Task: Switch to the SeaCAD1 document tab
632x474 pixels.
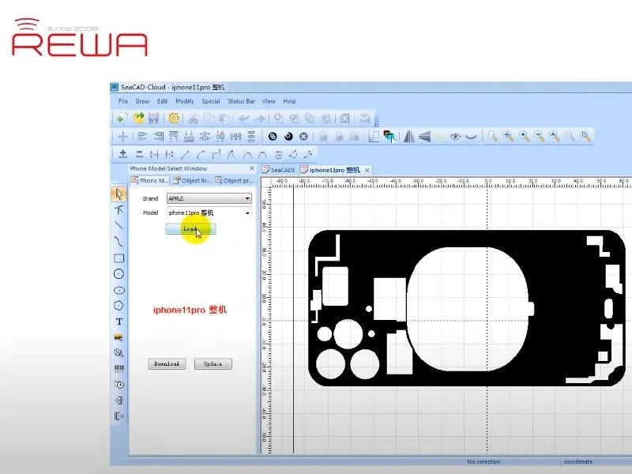Action: pos(279,170)
